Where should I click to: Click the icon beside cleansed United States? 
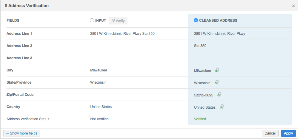(222, 107)
